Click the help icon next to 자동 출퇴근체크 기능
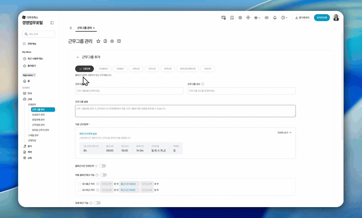Viewport: 362px width, 218px height. [x=97, y=175]
